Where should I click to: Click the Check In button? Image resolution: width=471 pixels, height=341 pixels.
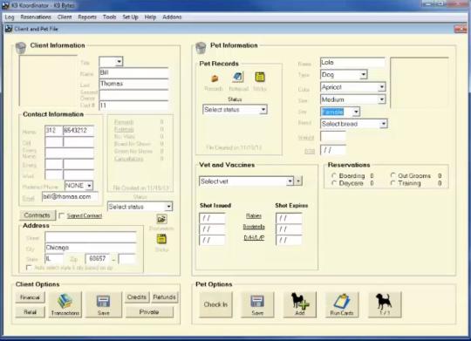click(x=215, y=304)
